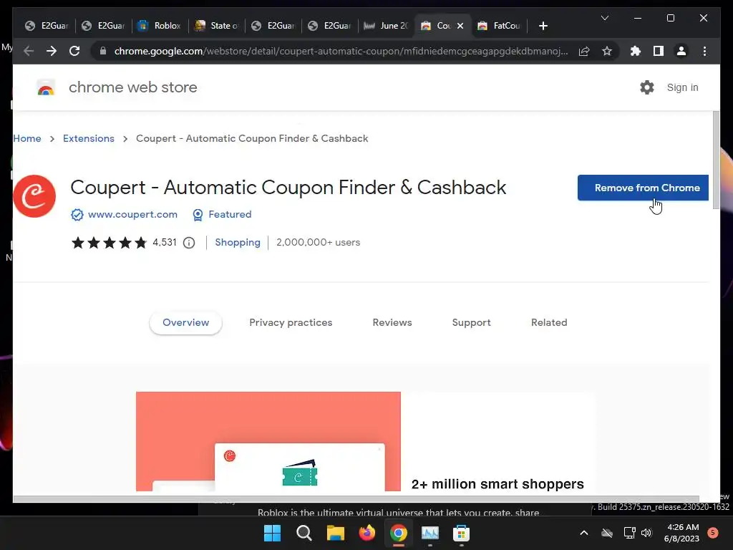Screen dimensions: 733x550
Task: Click the five-star rating
Action: click(x=109, y=243)
